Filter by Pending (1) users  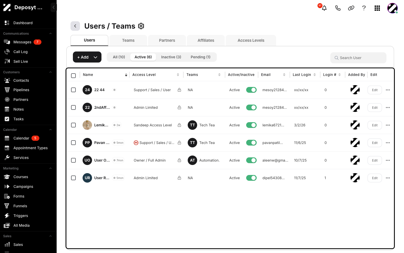coord(201,57)
